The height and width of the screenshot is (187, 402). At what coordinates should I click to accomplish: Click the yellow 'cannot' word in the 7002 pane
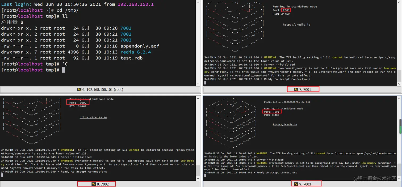click(x=134, y=150)
